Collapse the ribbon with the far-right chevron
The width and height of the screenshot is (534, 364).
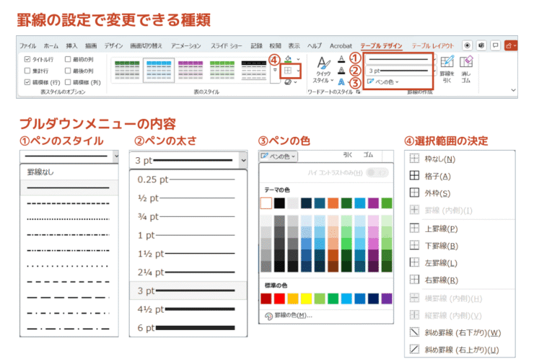click(x=513, y=90)
